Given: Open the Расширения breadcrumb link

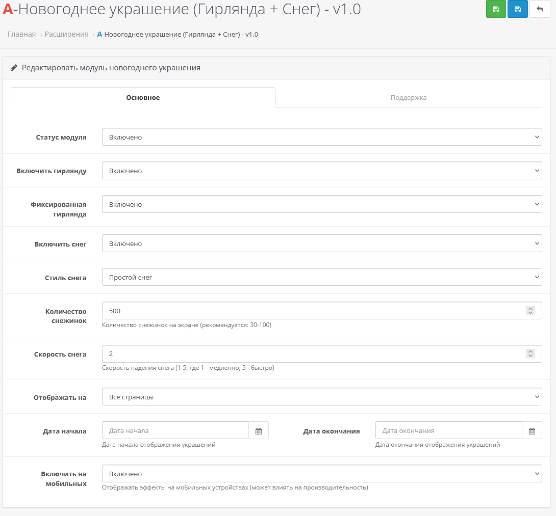Looking at the screenshot, I should [x=66, y=34].
